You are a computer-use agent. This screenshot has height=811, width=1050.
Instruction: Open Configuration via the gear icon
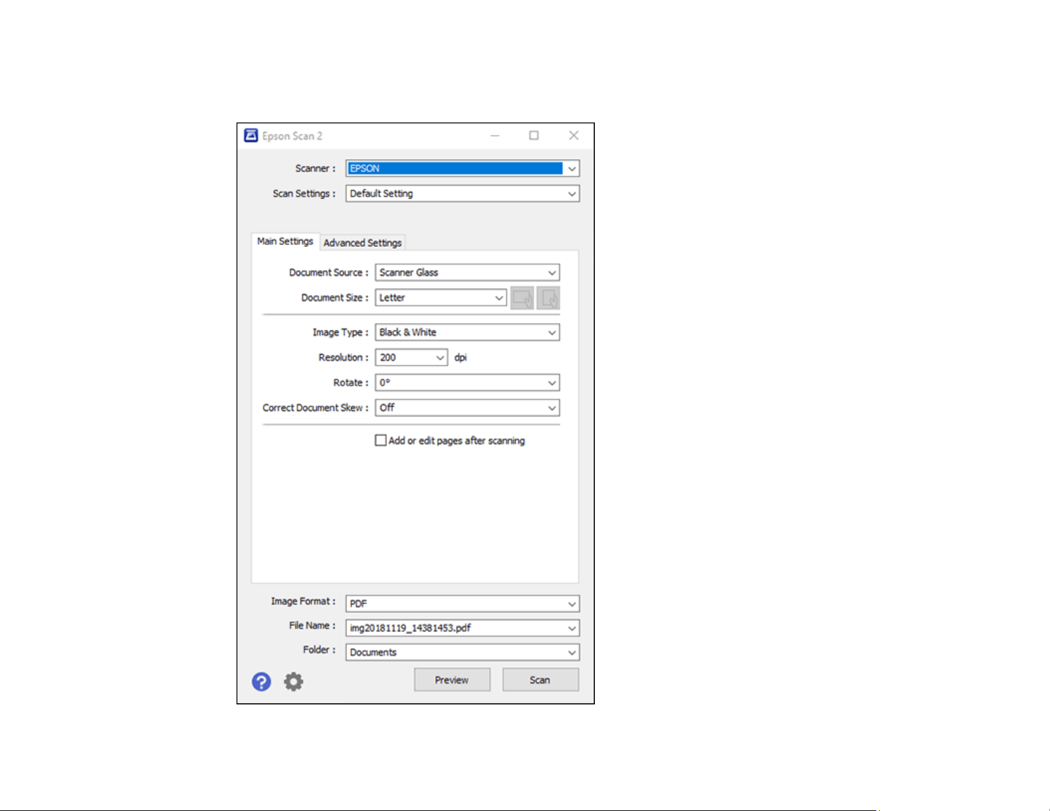pos(293,681)
